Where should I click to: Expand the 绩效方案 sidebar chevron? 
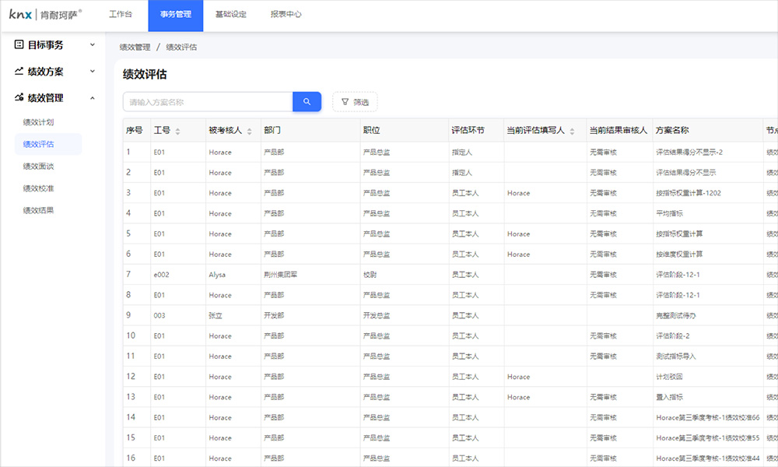(x=93, y=71)
